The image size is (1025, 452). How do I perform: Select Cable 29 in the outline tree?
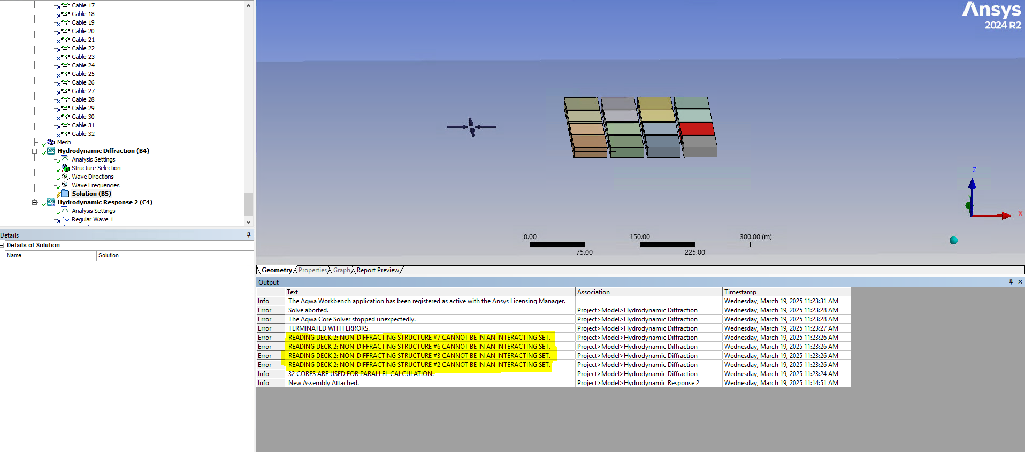(x=83, y=108)
